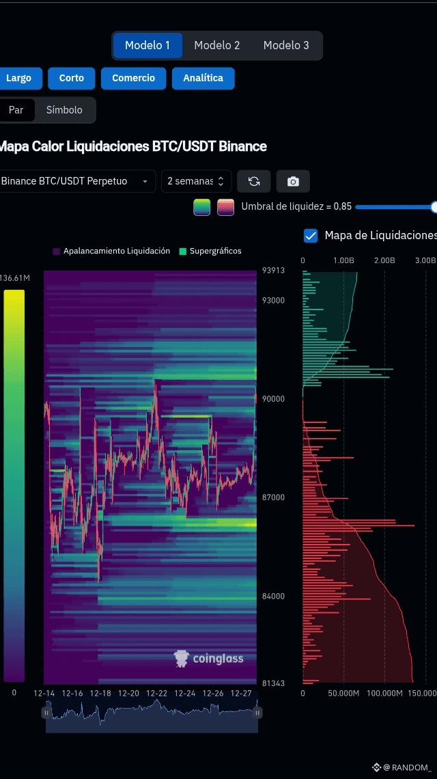Viewport: 437px width, 779px height.
Task: Click the mini price timeline overview chart
Action: (152, 714)
